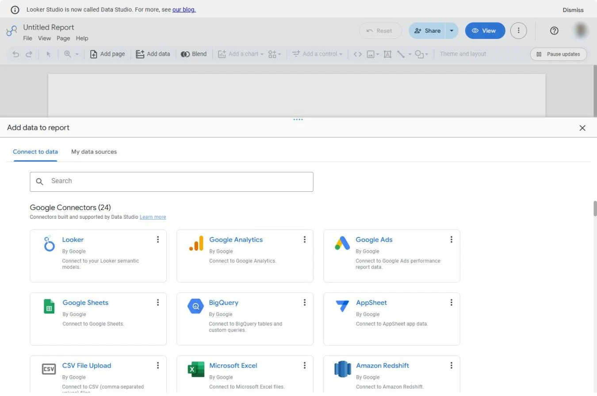Open the Google Ads connector options menu

[451, 240]
